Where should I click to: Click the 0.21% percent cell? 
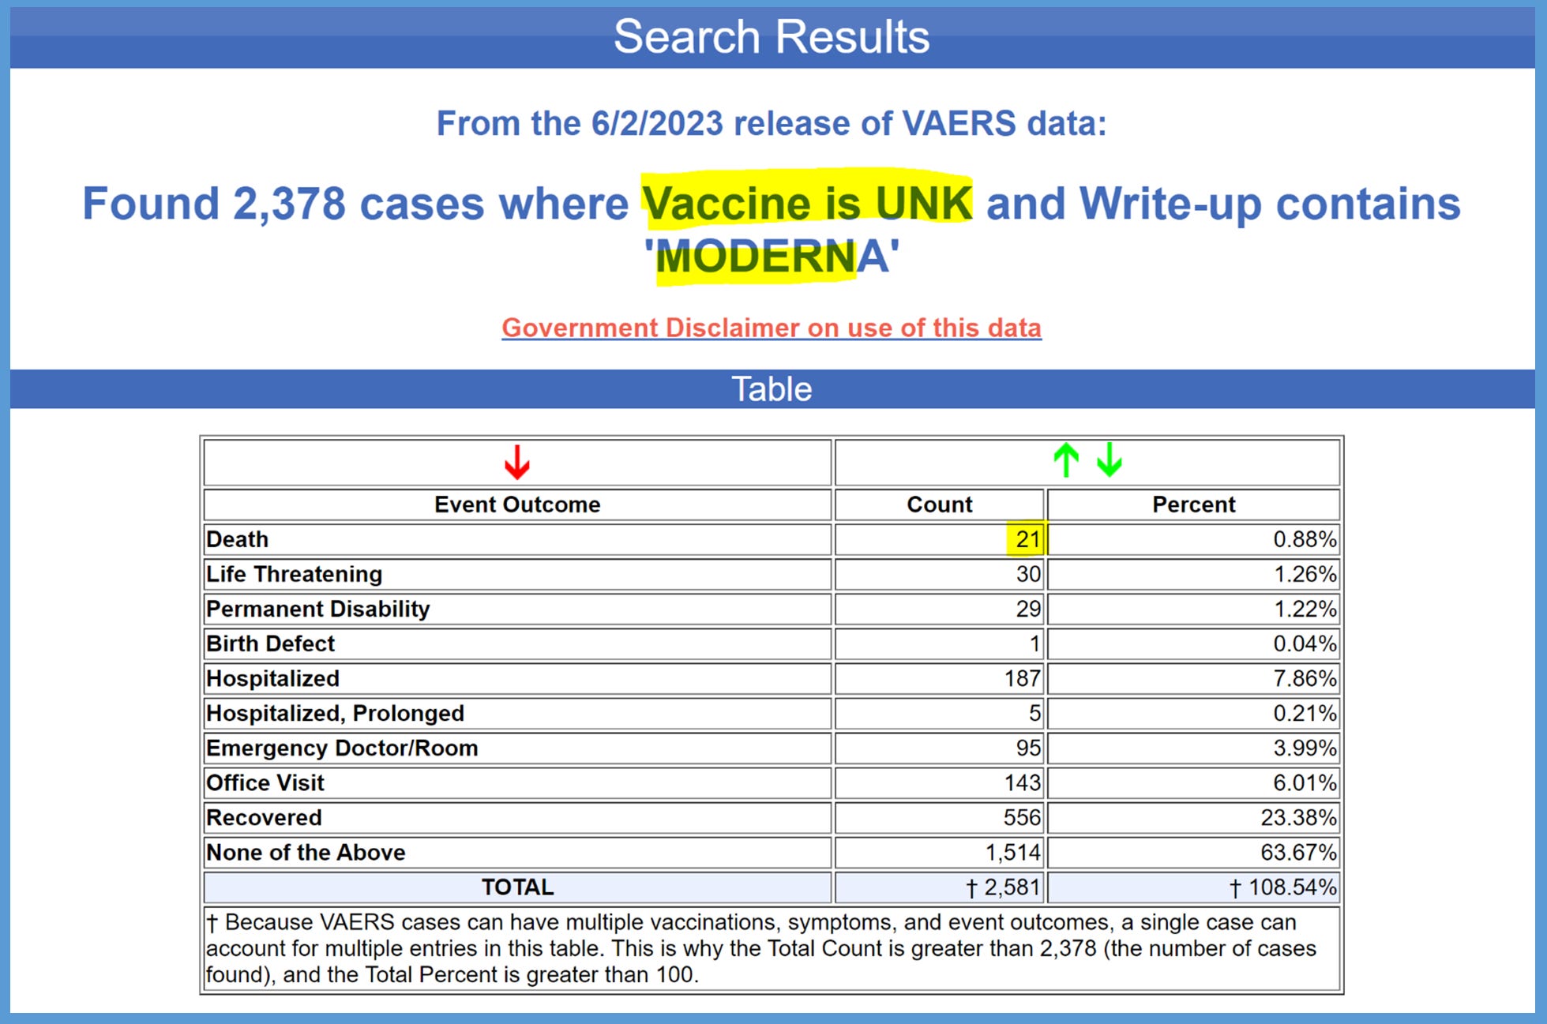[1193, 713]
